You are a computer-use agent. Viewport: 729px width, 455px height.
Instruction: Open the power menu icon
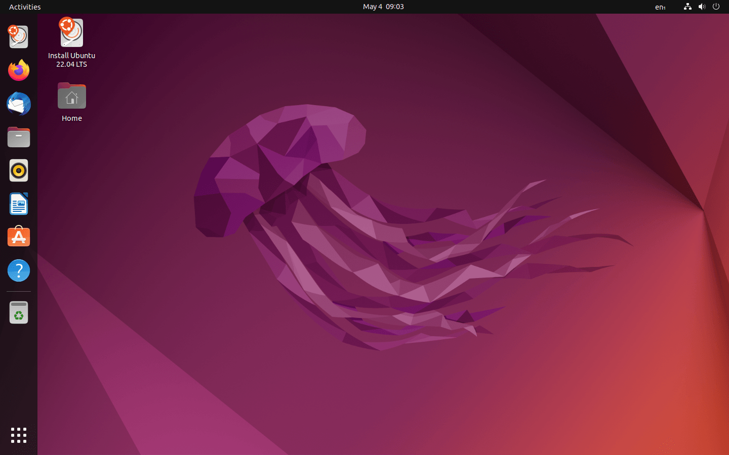716,7
